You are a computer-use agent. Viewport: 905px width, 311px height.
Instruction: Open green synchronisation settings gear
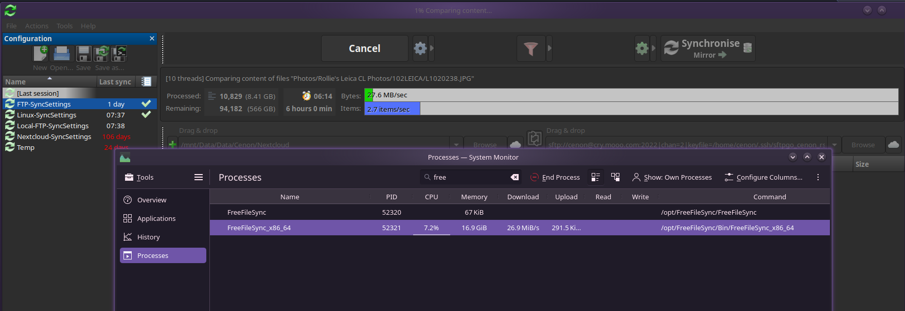642,48
